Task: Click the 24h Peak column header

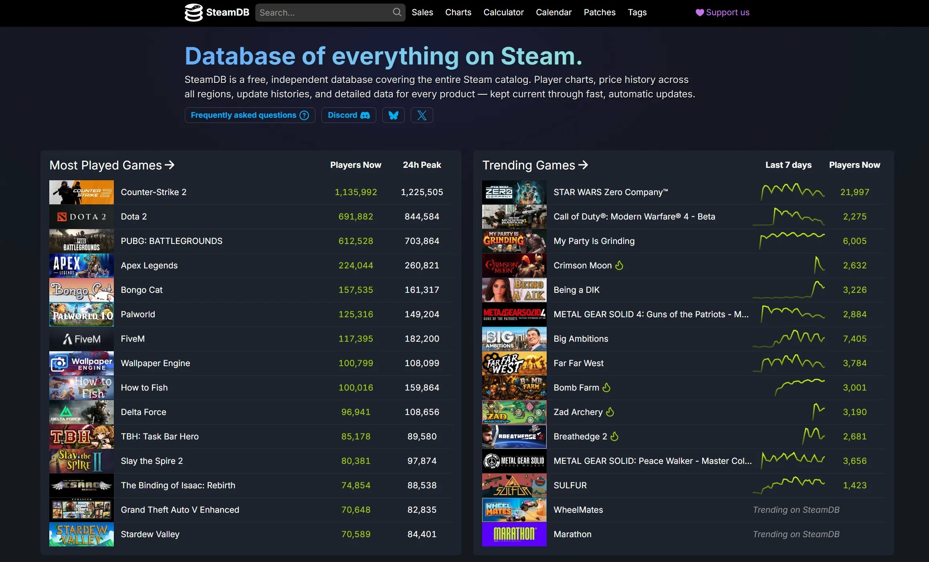Action: point(422,165)
